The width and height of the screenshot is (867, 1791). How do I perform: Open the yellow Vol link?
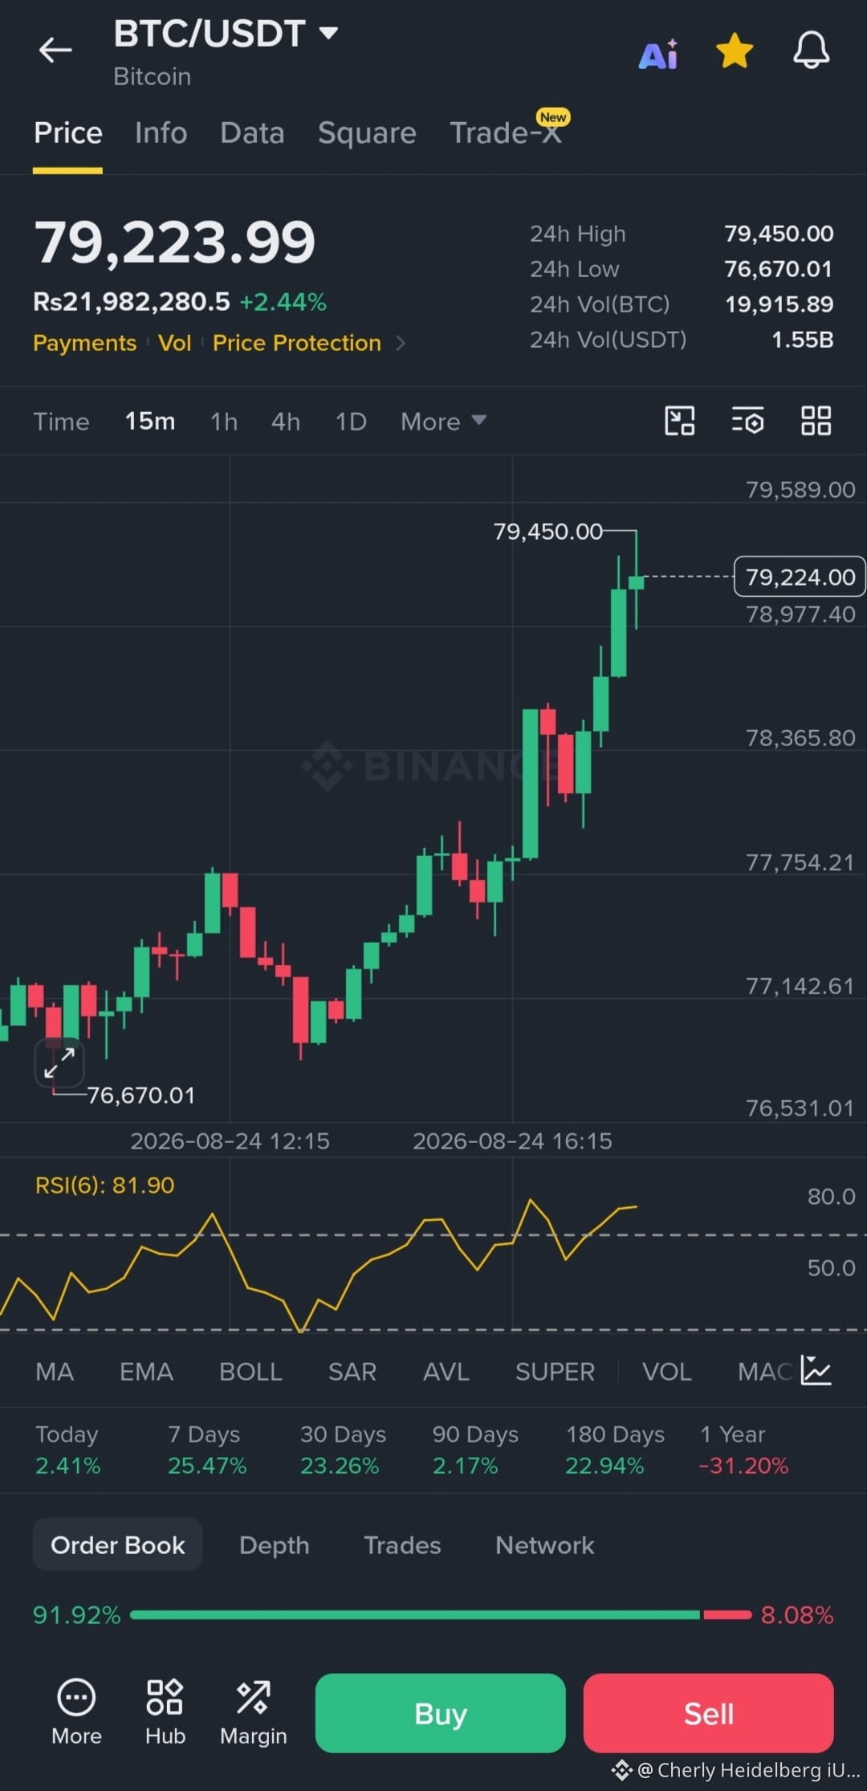click(174, 343)
